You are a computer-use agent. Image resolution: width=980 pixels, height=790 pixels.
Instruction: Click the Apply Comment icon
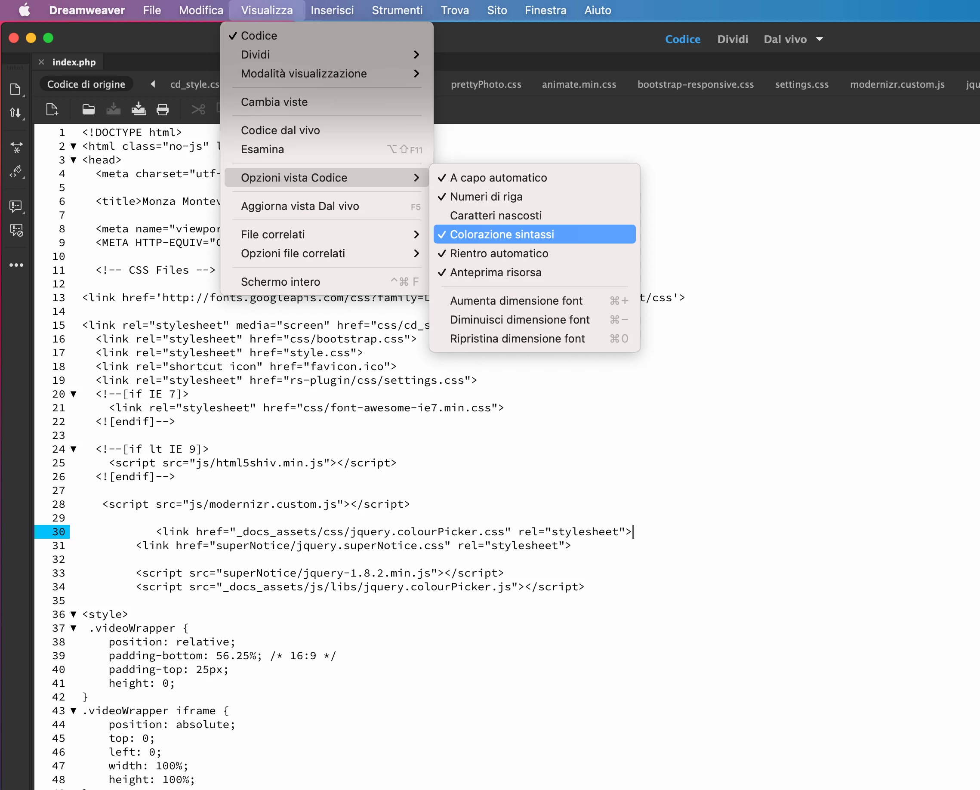[16, 206]
